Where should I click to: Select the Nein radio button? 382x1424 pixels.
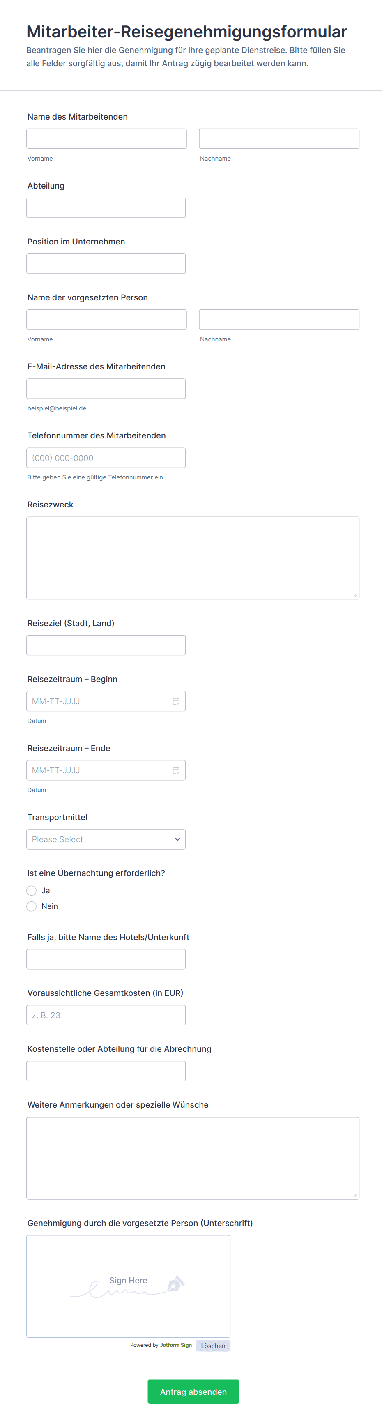(32, 906)
